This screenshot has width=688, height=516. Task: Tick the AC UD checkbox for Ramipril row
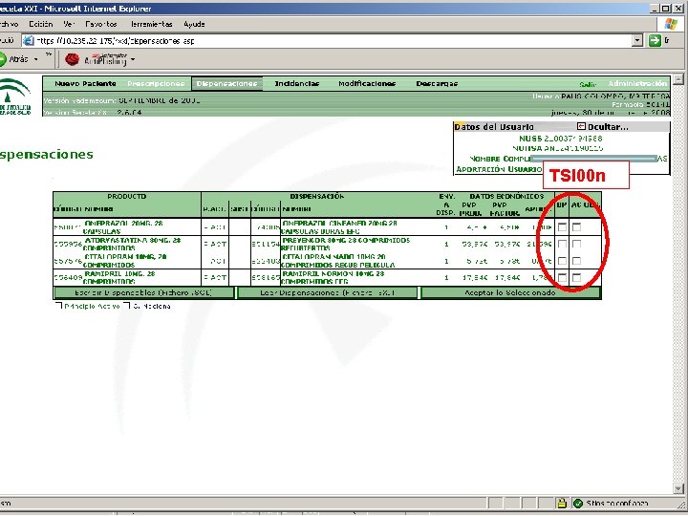click(576, 278)
